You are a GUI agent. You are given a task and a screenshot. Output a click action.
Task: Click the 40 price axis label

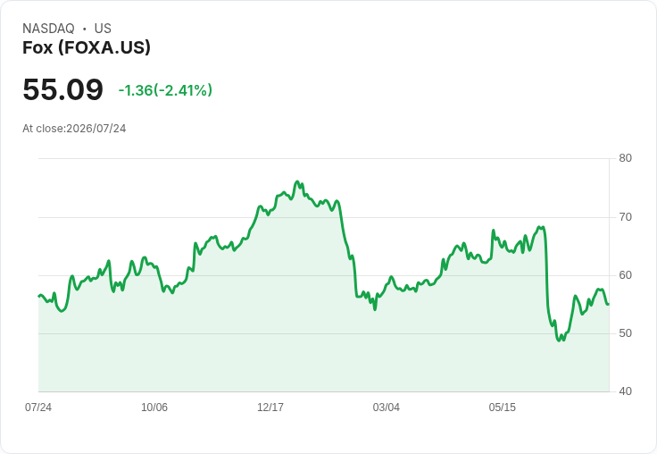click(x=625, y=391)
